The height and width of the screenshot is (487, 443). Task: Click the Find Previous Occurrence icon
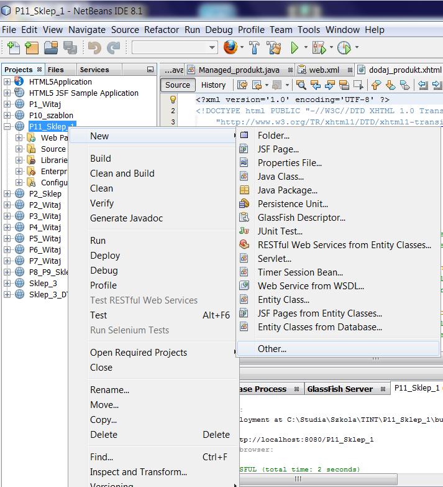[x=316, y=85]
